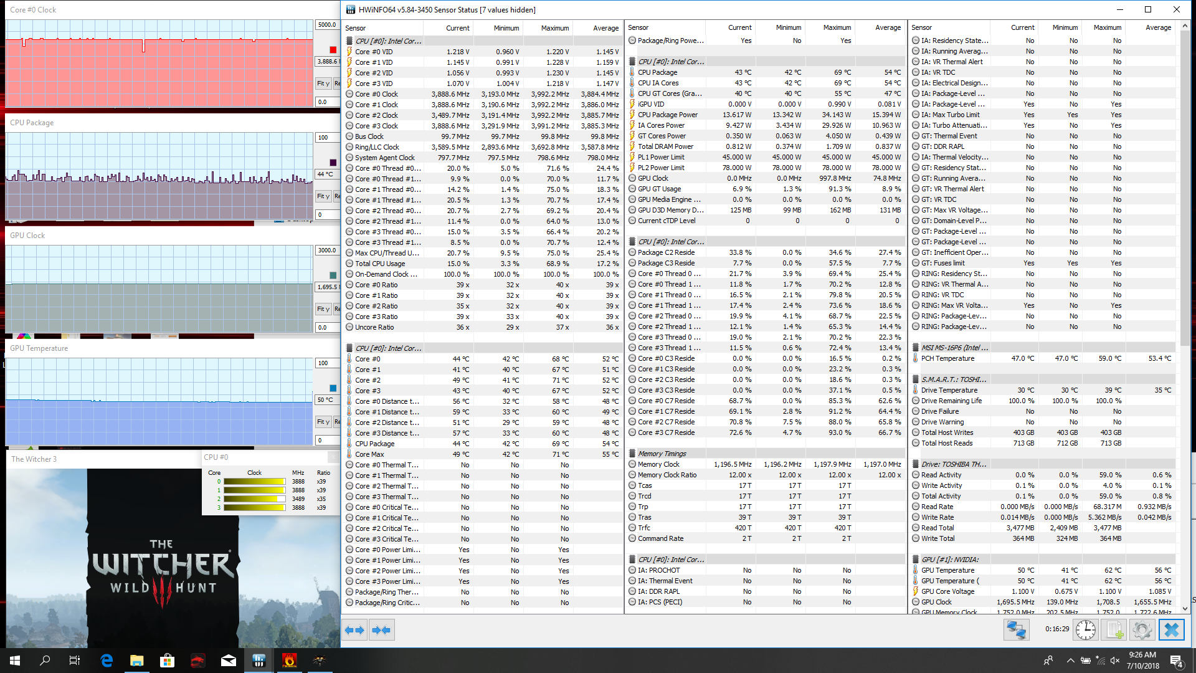This screenshot has height=673, width=1196.
Task: Click Fit y in GPU Clock graph
Action: click(323, 309)
